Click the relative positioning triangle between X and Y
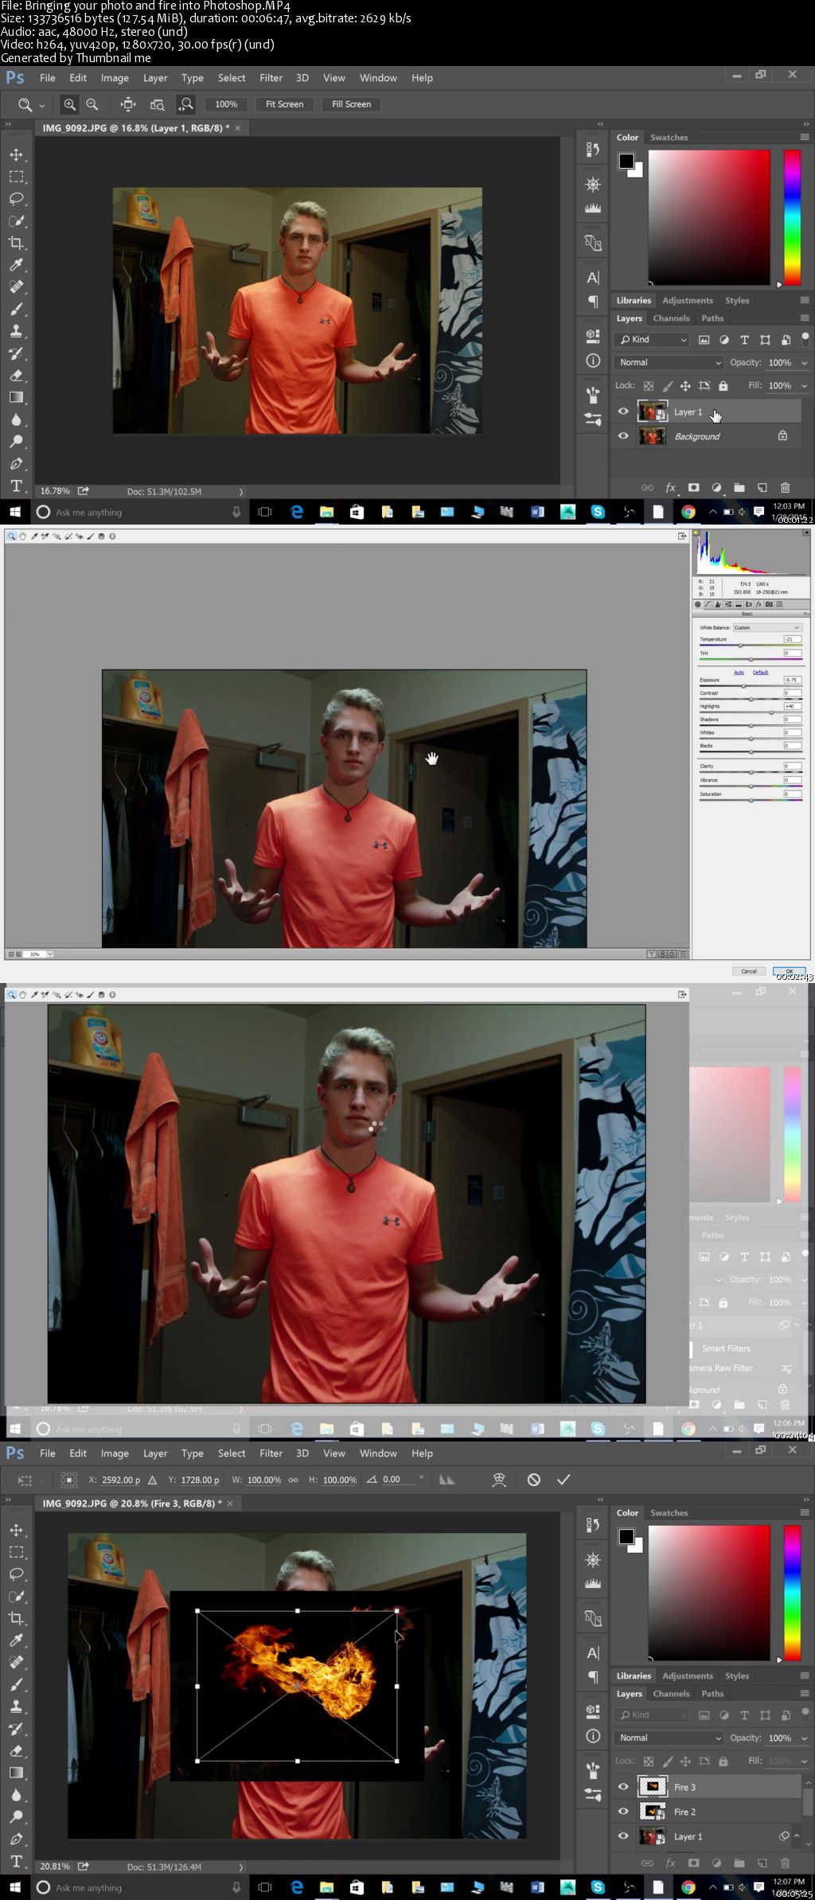815x1900 pixels. (x=152, y=1480)
